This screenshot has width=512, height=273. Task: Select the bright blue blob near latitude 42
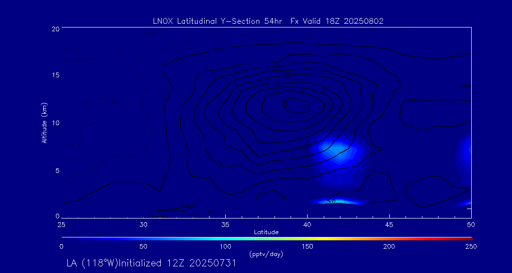(x=338, y=152)
